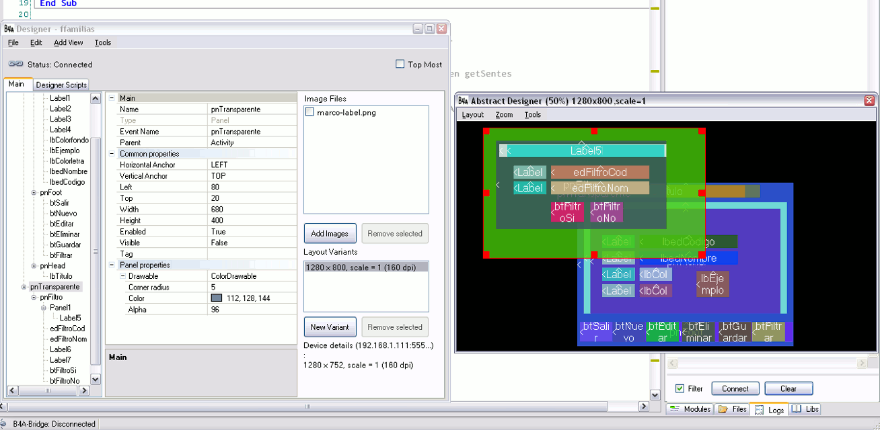Click the Connect button
The image size is (880, 430).
(x=735, y=388)
